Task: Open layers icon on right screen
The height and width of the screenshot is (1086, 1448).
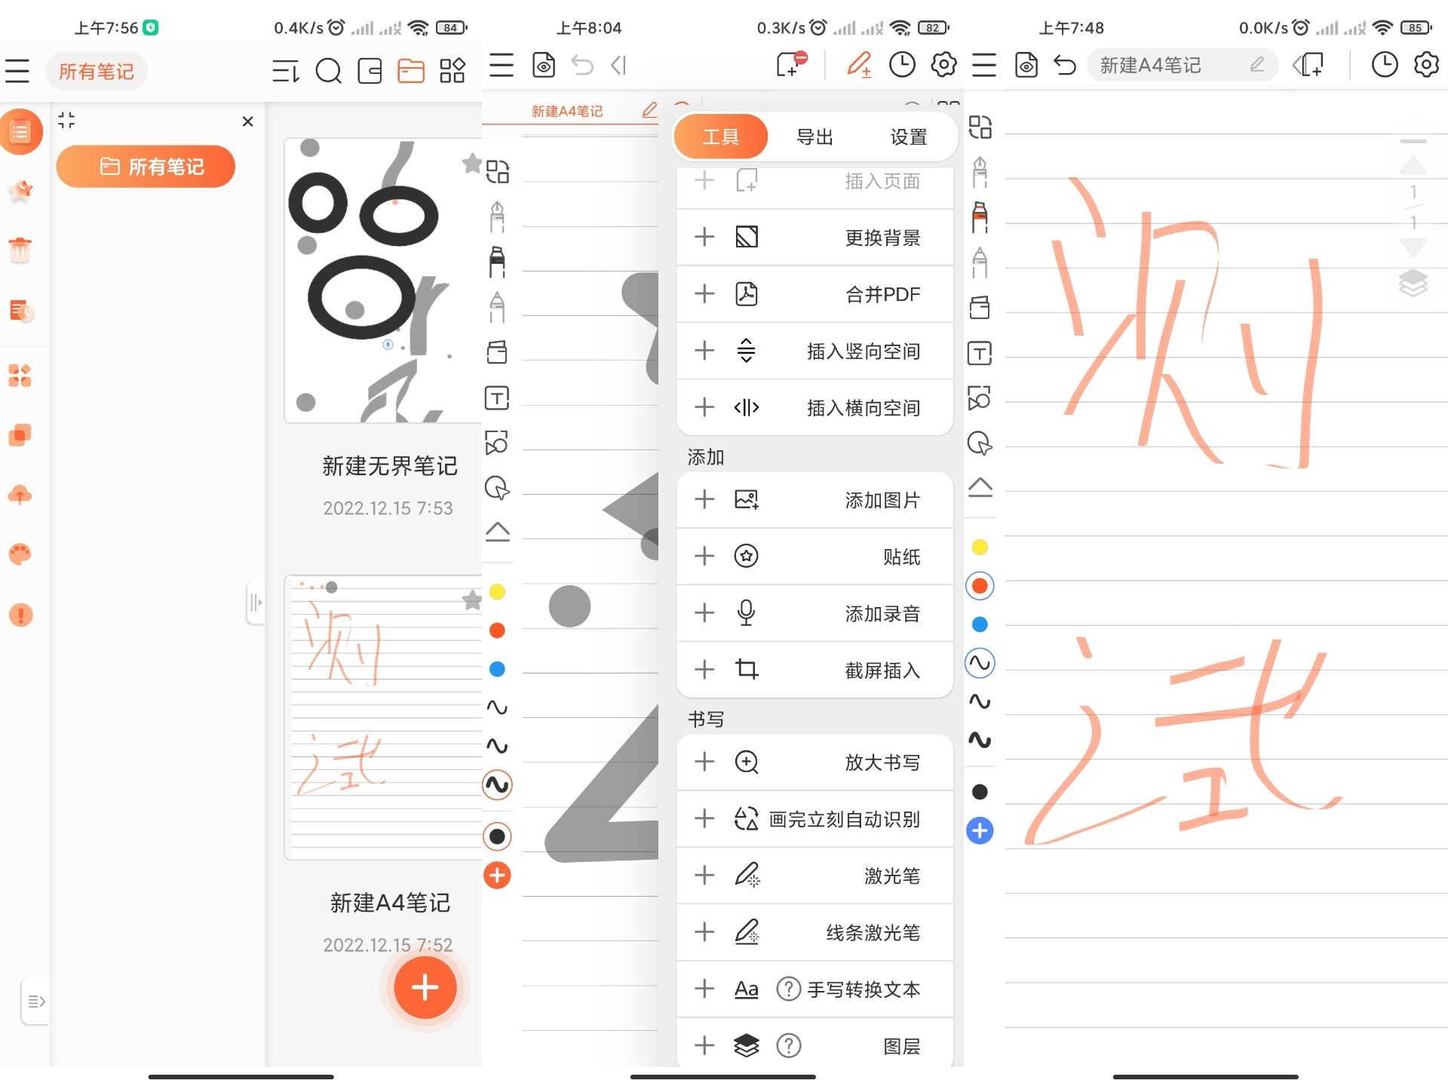Action: point(1413,283)
